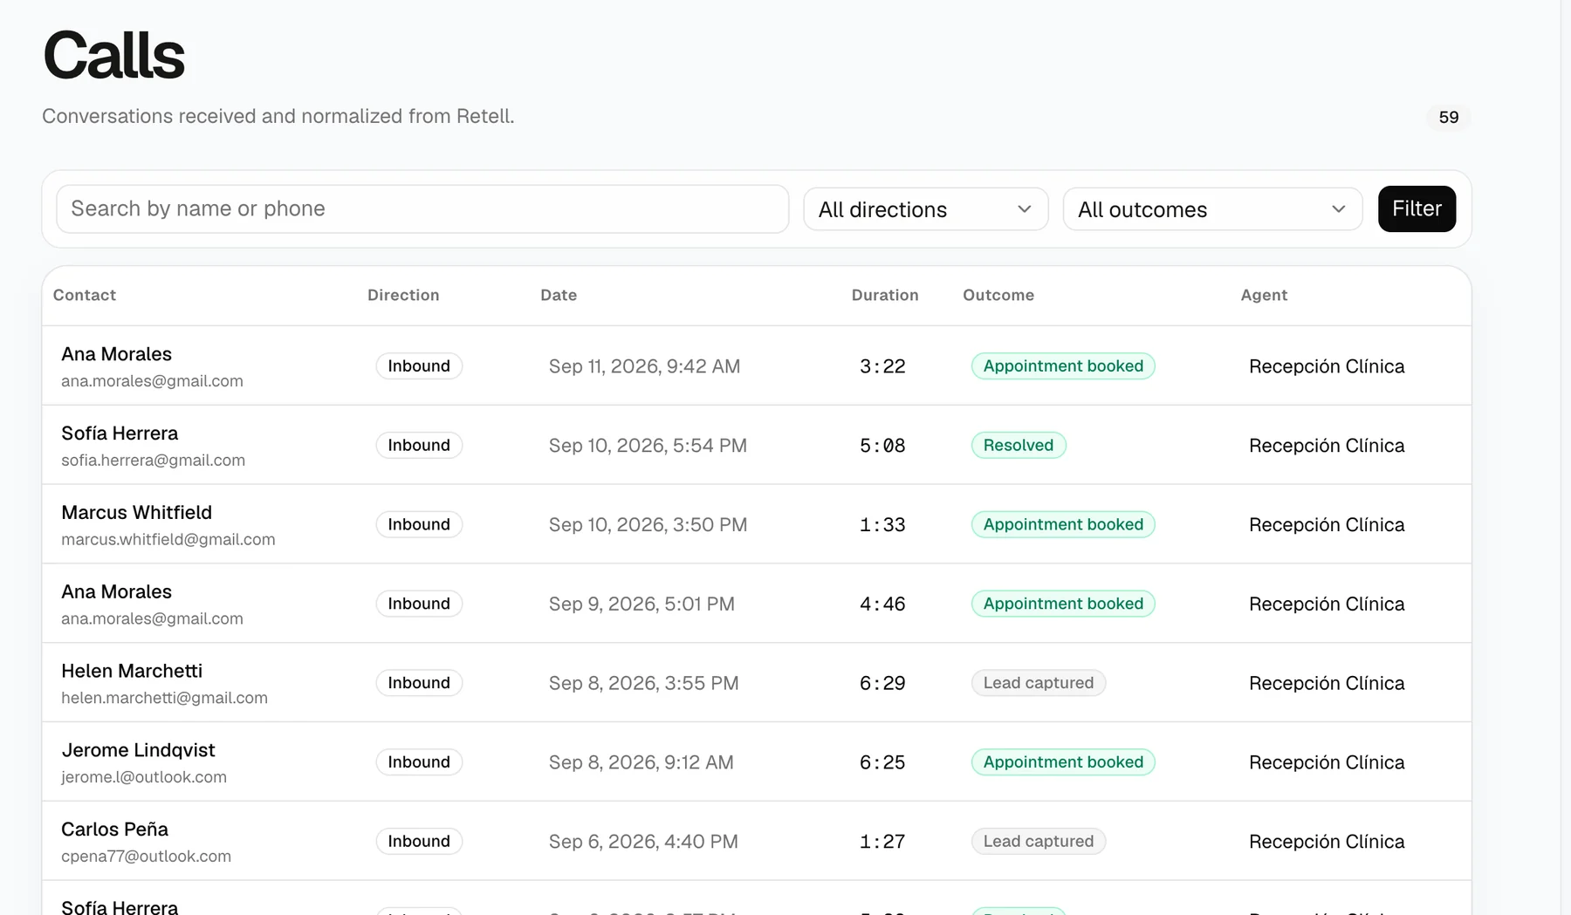This screenshot has width=1571, height=915.
Task: Click the date Sep 6, 2026, 4:40 PM
Action: 643,842
